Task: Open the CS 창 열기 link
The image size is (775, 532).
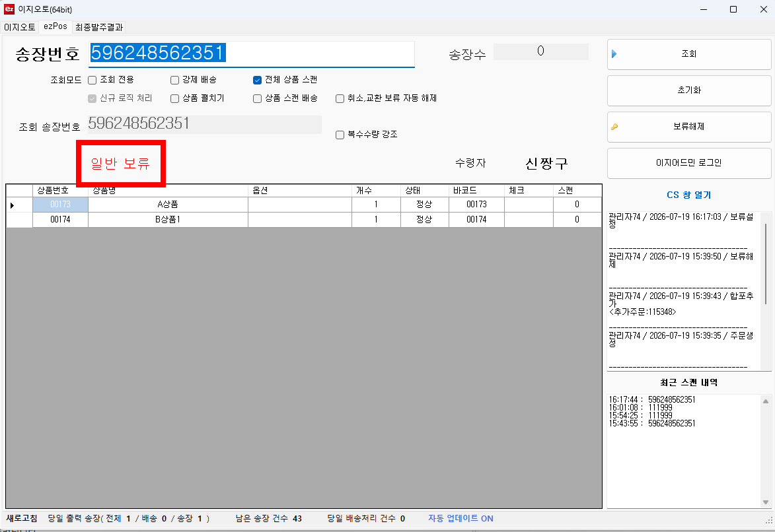Action: (689, 195)
